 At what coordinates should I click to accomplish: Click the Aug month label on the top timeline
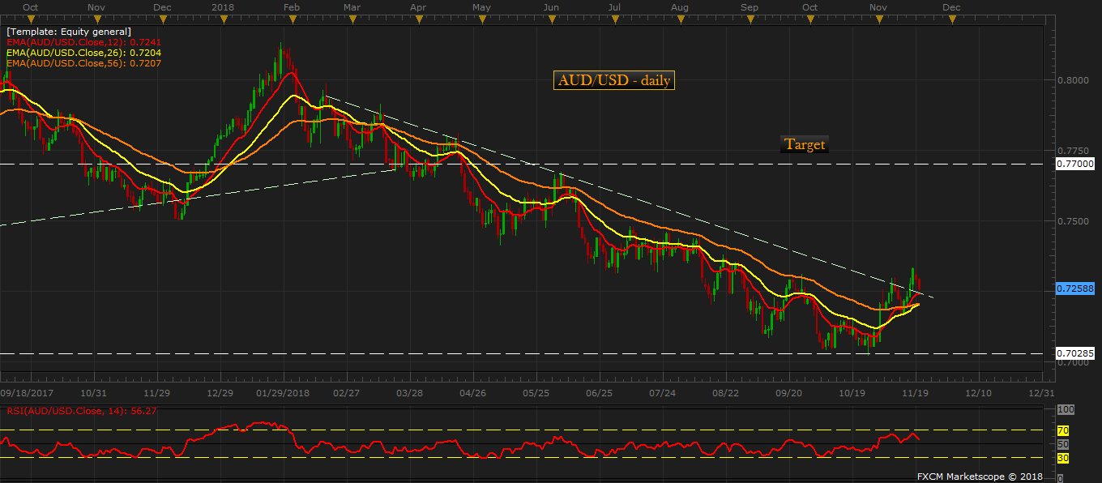tap(680, 6)
